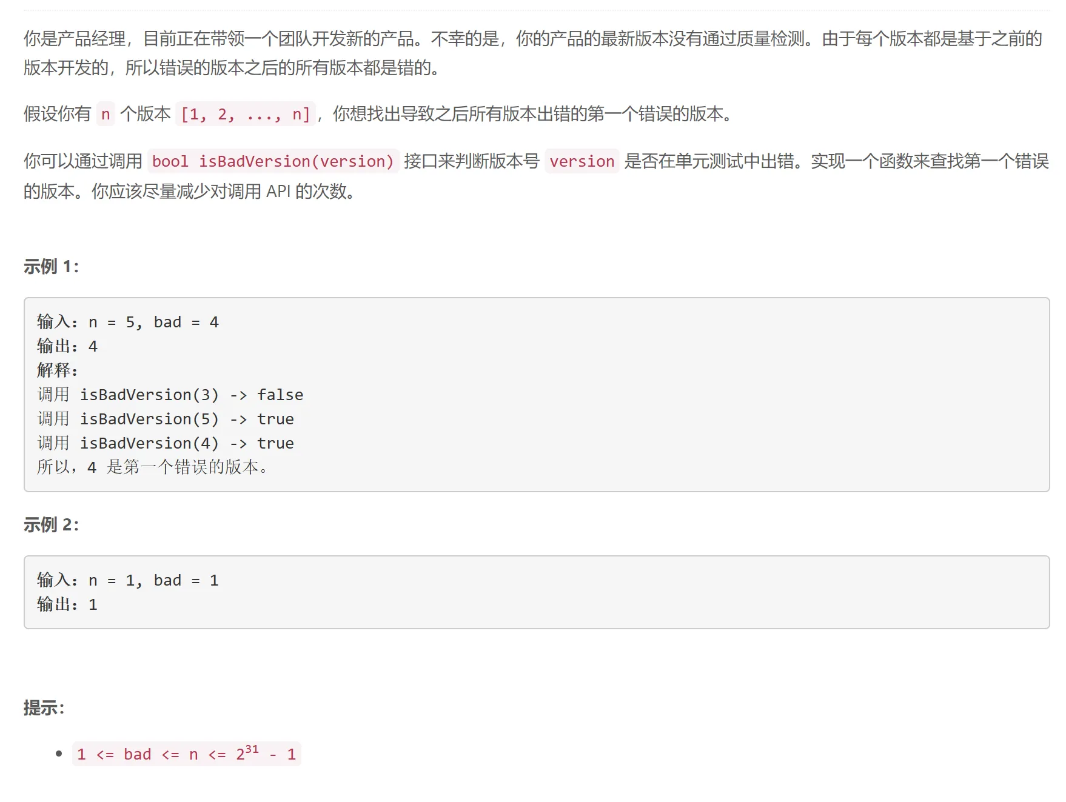Click the text "你应该尽量减少对调用 API 的次数"
1066x802 pixels.
click(223, 192)
